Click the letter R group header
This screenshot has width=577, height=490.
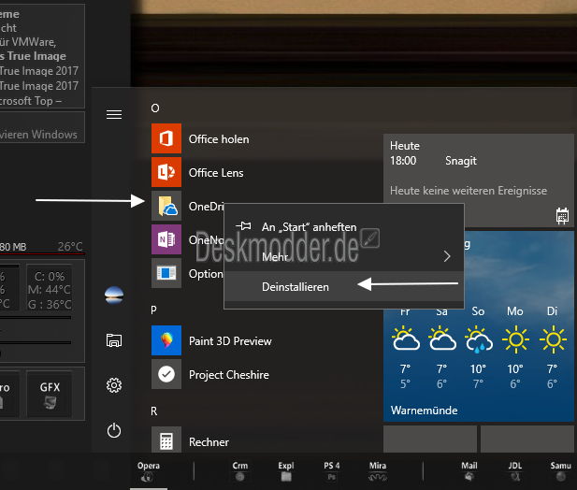click(153, 411)
